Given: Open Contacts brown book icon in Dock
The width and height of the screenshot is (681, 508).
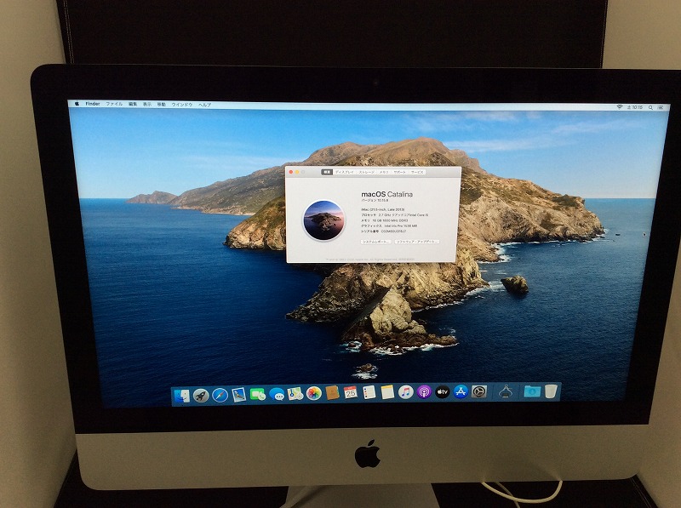Looking at the screenshot, I should 332,393.
